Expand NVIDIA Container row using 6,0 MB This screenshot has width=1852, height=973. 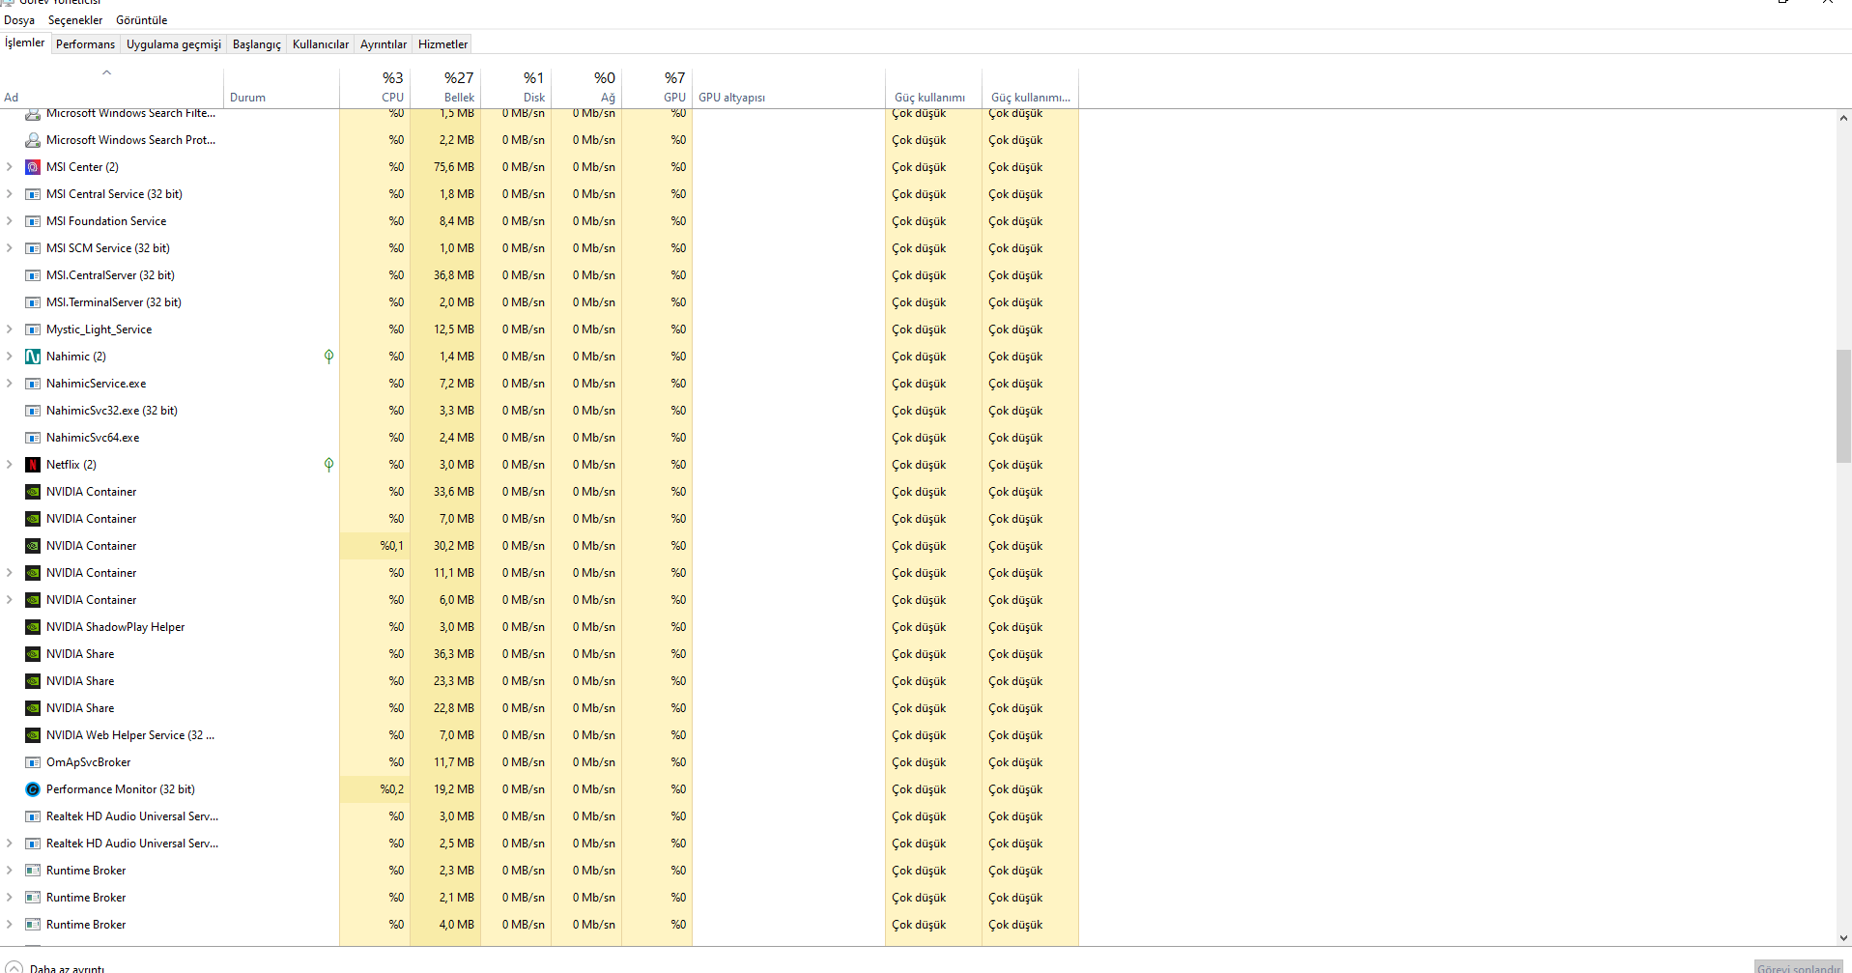(x=10, y=600)
